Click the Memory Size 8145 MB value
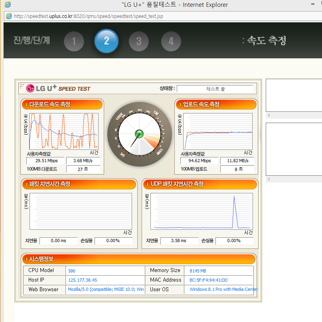The height and width of the screenshot is (322, 322). point(198,271)
